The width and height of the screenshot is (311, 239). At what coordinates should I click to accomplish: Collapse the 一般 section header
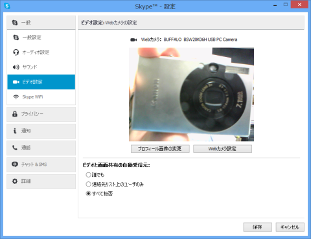tap(41, 23)
